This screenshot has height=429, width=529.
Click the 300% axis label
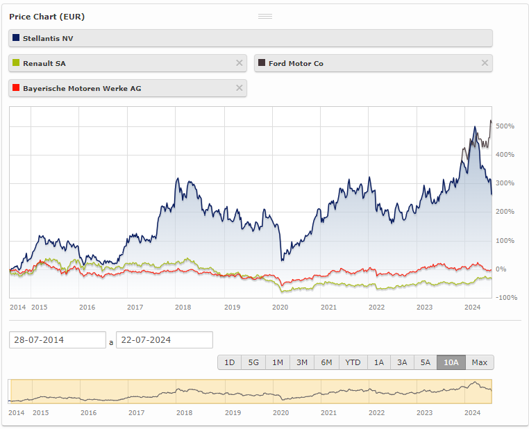[x=505, y=183]
